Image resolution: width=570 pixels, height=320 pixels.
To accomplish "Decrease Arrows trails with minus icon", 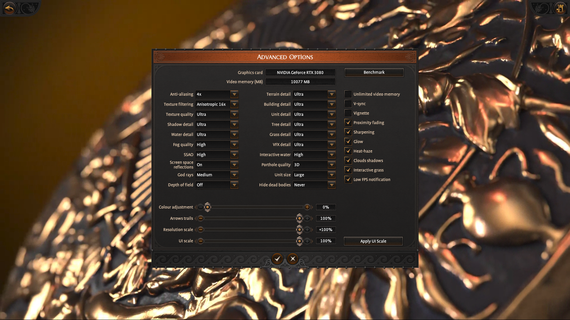I will point(201,218).
